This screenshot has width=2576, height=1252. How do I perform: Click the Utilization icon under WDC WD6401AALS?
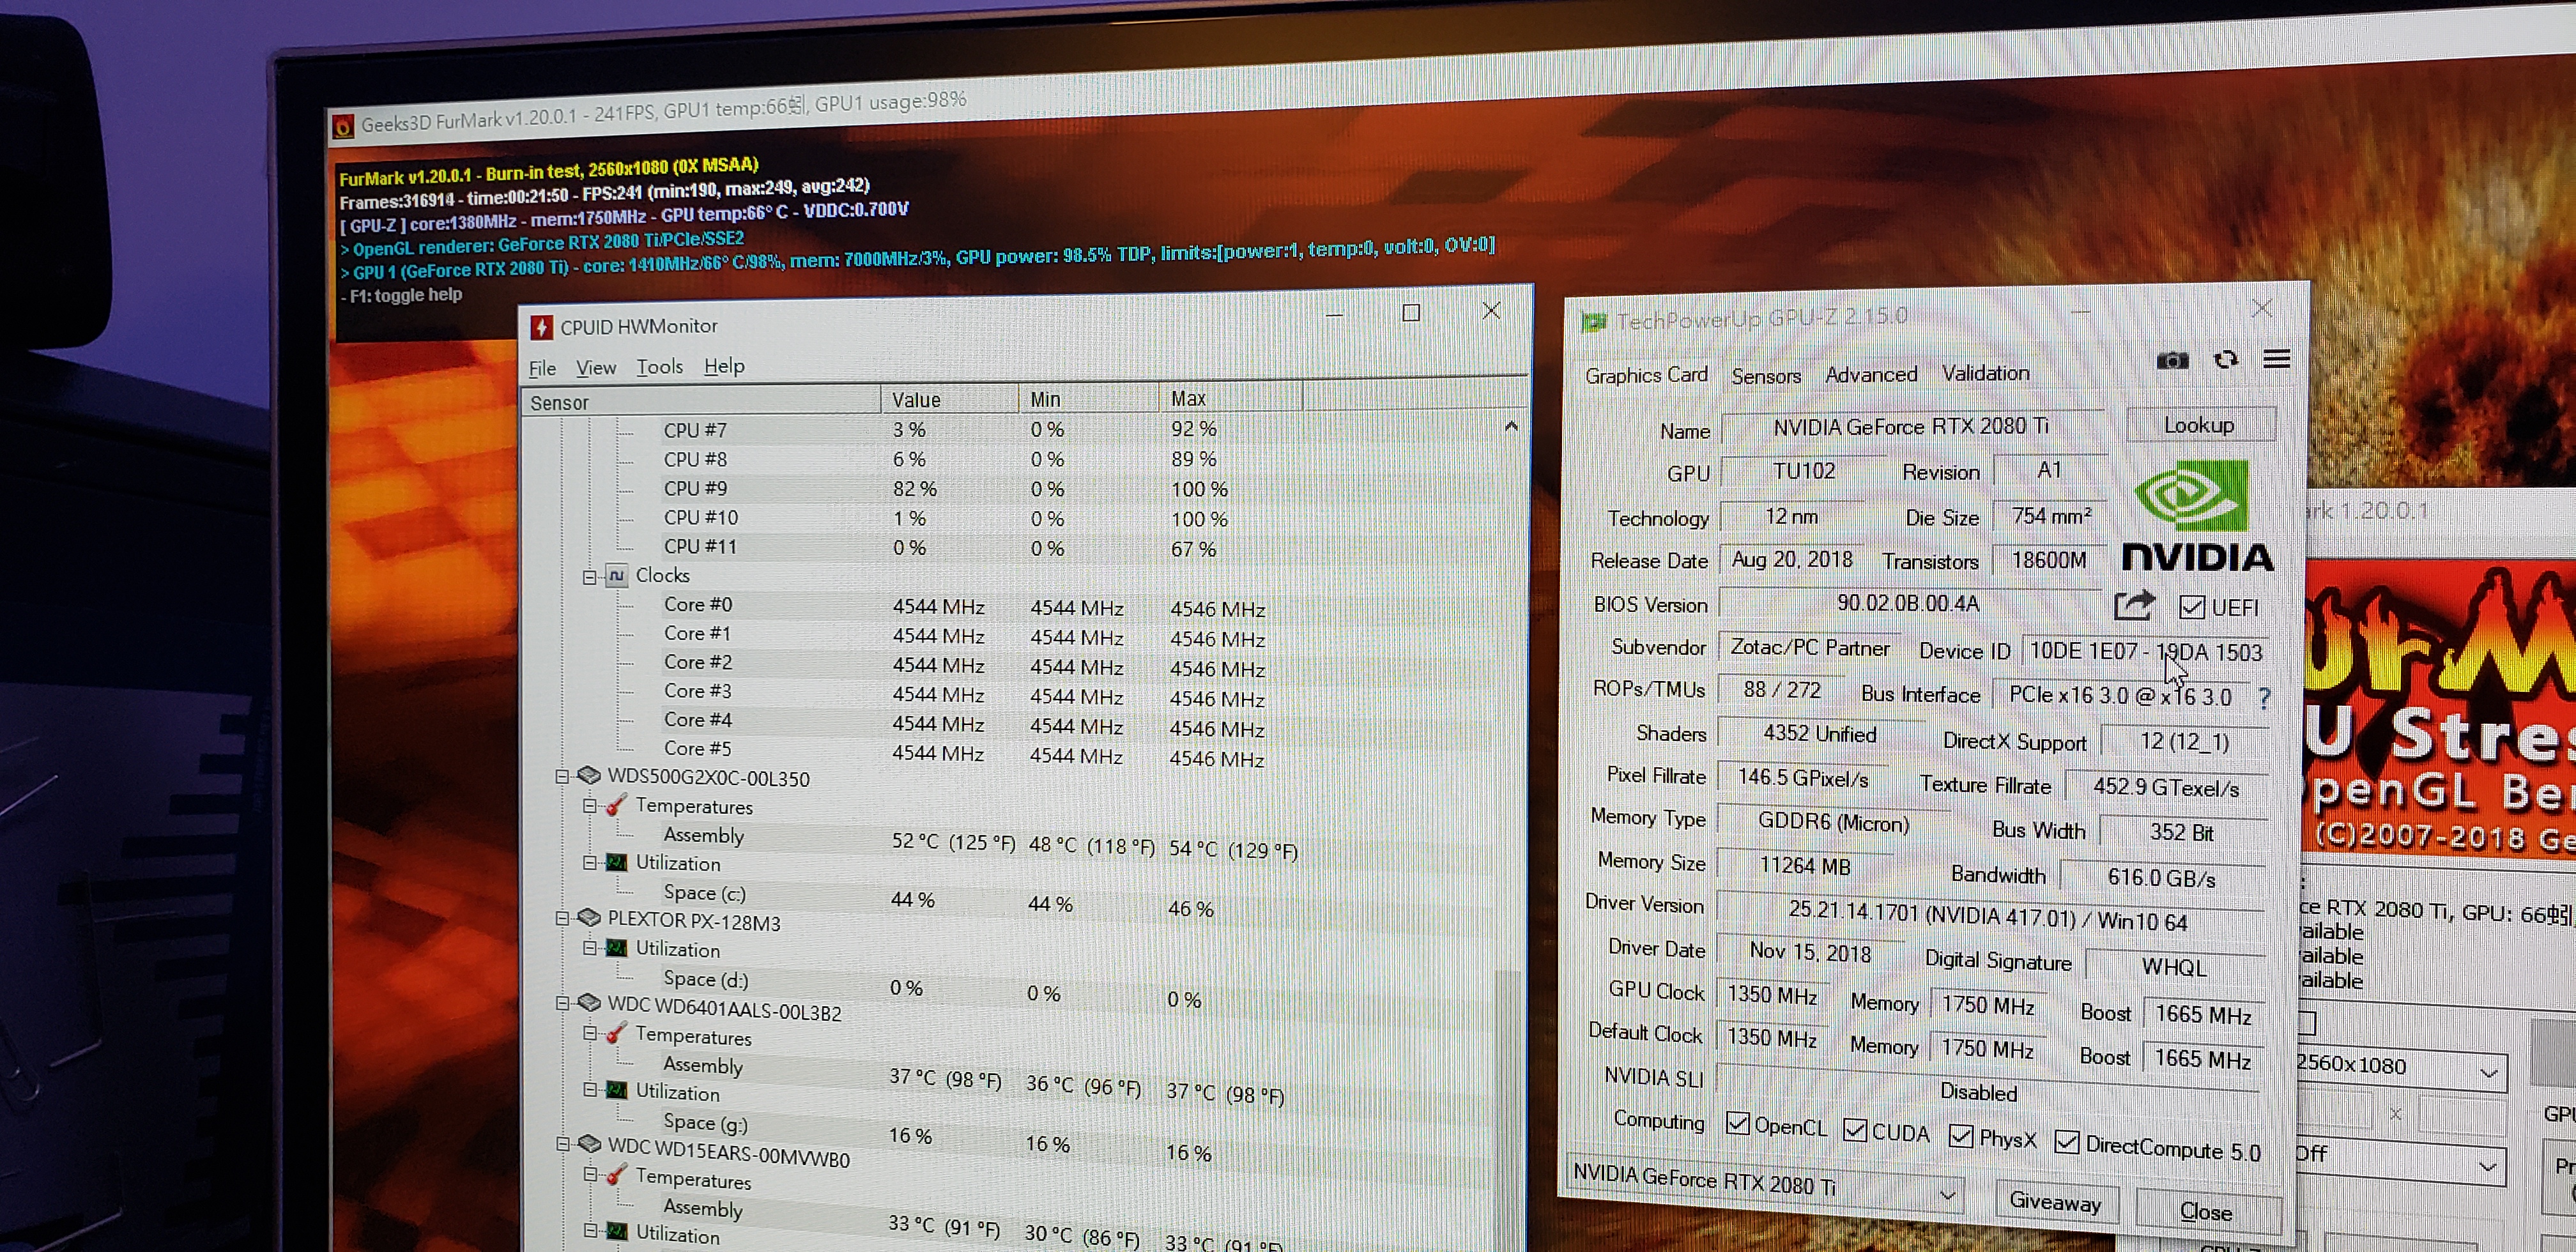[x=617, y=1090]
